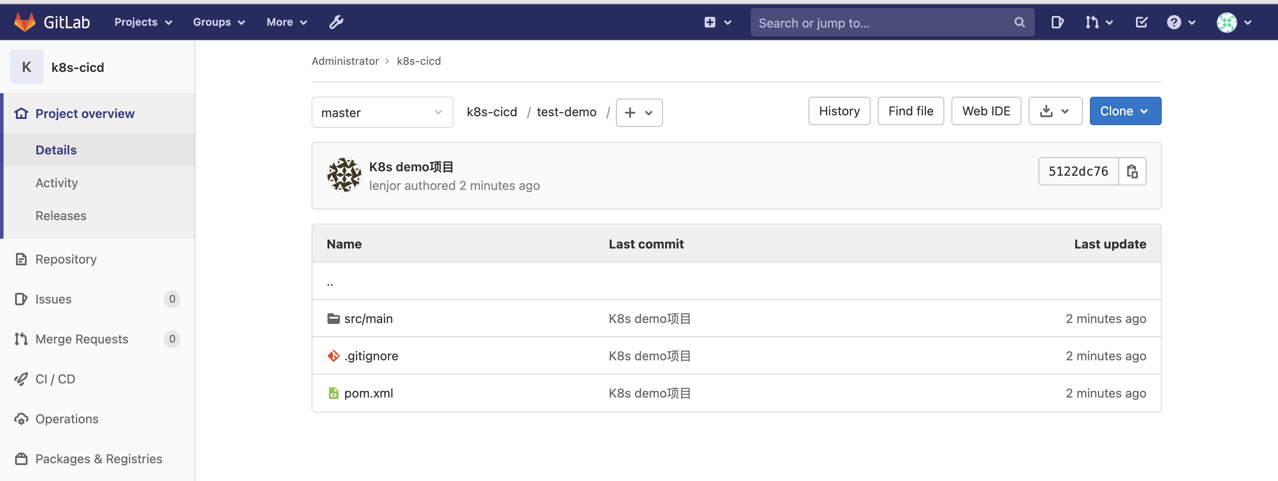Open the To-Do list icon in navbar
Image resolution: width=1278 pixels, height=481 pixels.
coord(1141,22)
